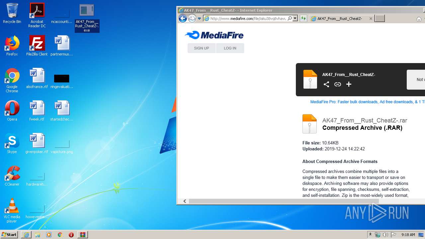Click the SIGN UP button
Image resolution: width=425 pixels, height=239 pixels.
coord(202,48)
